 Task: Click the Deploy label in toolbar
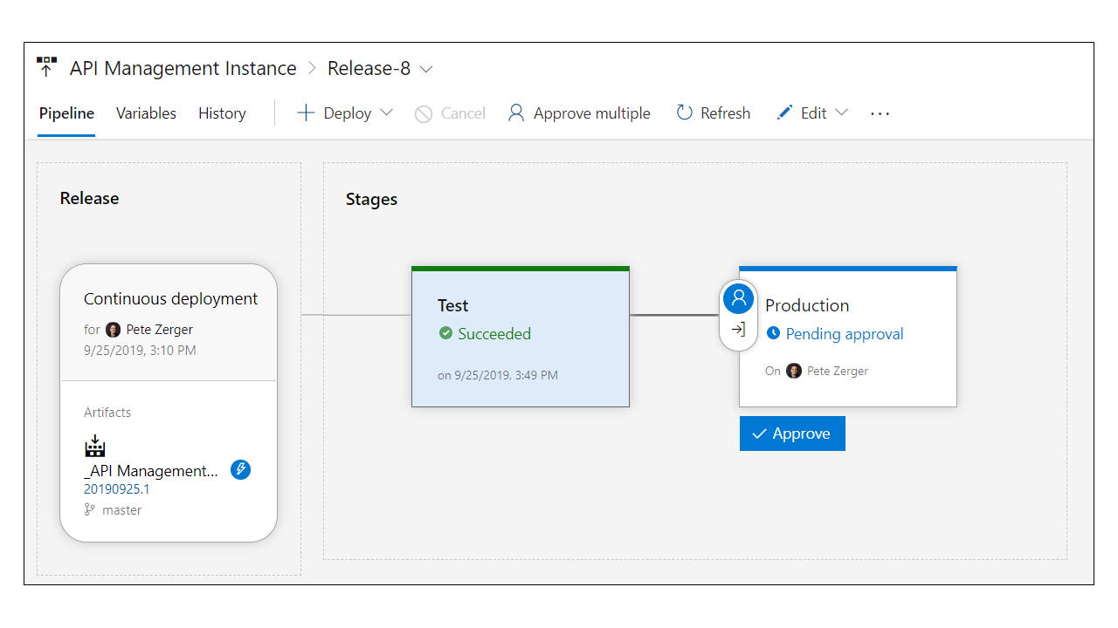click(348, 113)
